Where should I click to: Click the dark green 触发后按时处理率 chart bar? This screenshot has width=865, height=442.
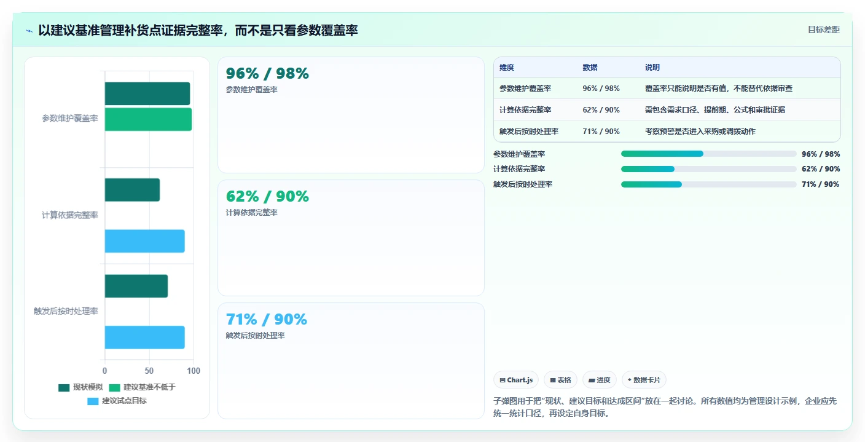pyautogui.click(x=136, y=286)
